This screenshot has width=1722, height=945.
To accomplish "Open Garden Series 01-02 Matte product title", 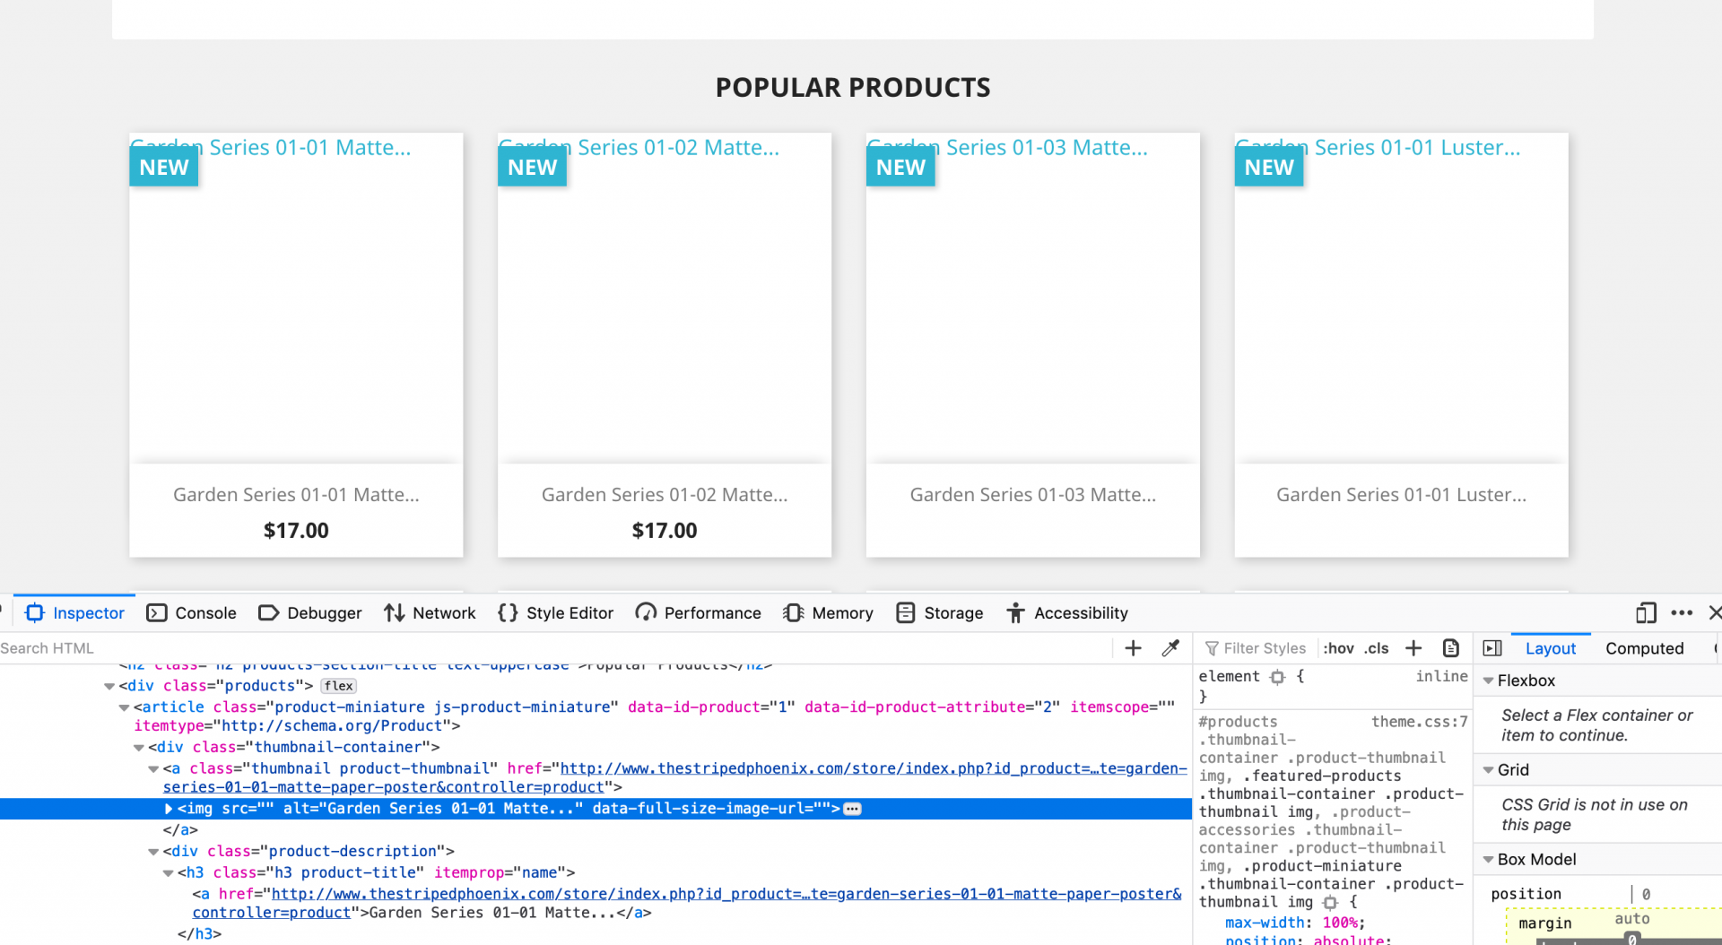I will click(x=665, y=495).
